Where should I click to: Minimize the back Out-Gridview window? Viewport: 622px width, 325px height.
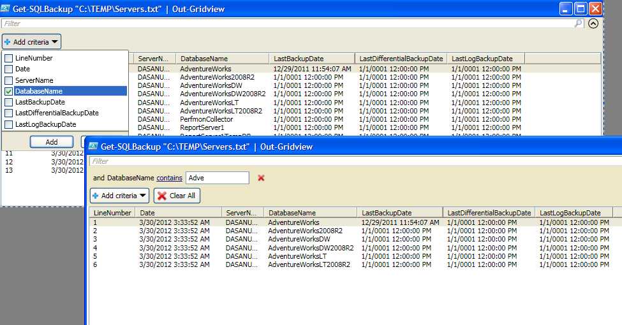[x=566, y=9]
